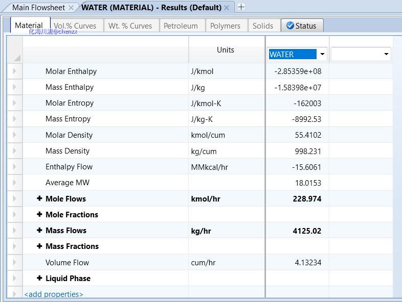Image resolution: width=402 pixels, height=302 pixels.
Task: Close the WATER (MATERIAL) Results tab
Action: [x=227, y=8]
